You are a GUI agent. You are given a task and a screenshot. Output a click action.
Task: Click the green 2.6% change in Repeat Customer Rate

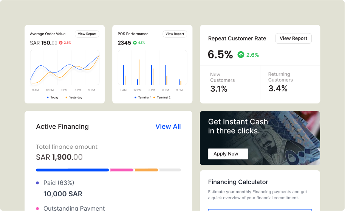pos(252,55)
